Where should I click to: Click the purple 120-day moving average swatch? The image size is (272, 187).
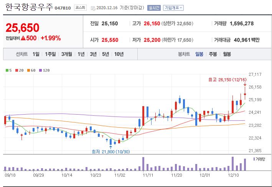pyautogui.click(x=40, y=71)
